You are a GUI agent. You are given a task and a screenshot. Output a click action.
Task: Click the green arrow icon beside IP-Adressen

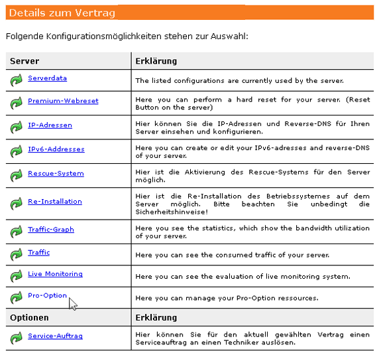pos(16,127)
